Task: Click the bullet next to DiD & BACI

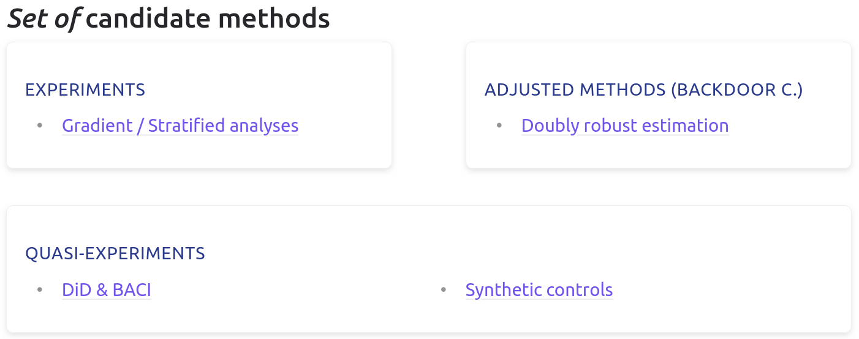Action: (40, 290)
